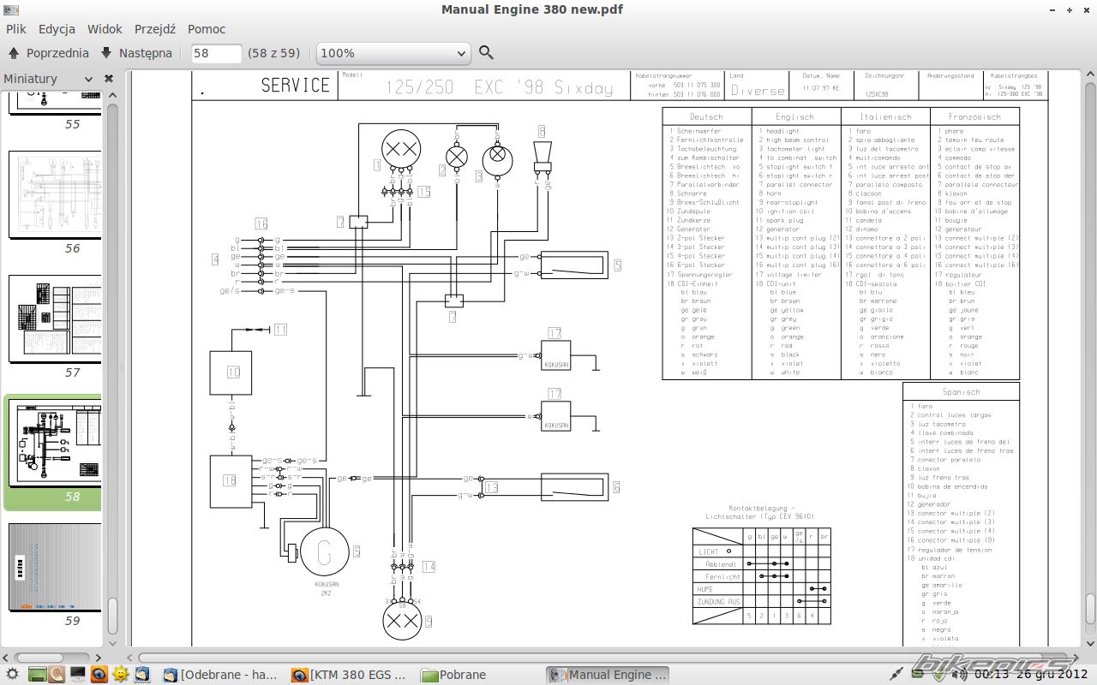The height and width of the screenshot is (685, 1097).
Task: Select the page 56 thumbnail
Action: tap(56, 195)
